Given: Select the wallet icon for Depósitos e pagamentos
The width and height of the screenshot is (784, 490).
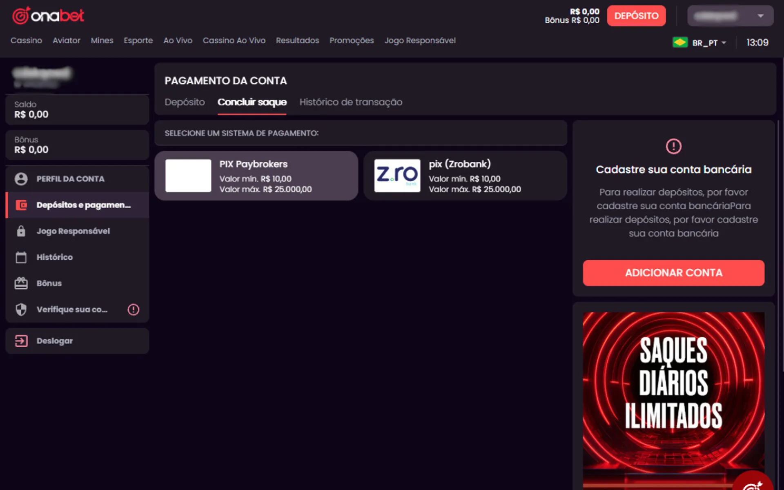Looking at the screenshot, I should click(x=21, y=205).
